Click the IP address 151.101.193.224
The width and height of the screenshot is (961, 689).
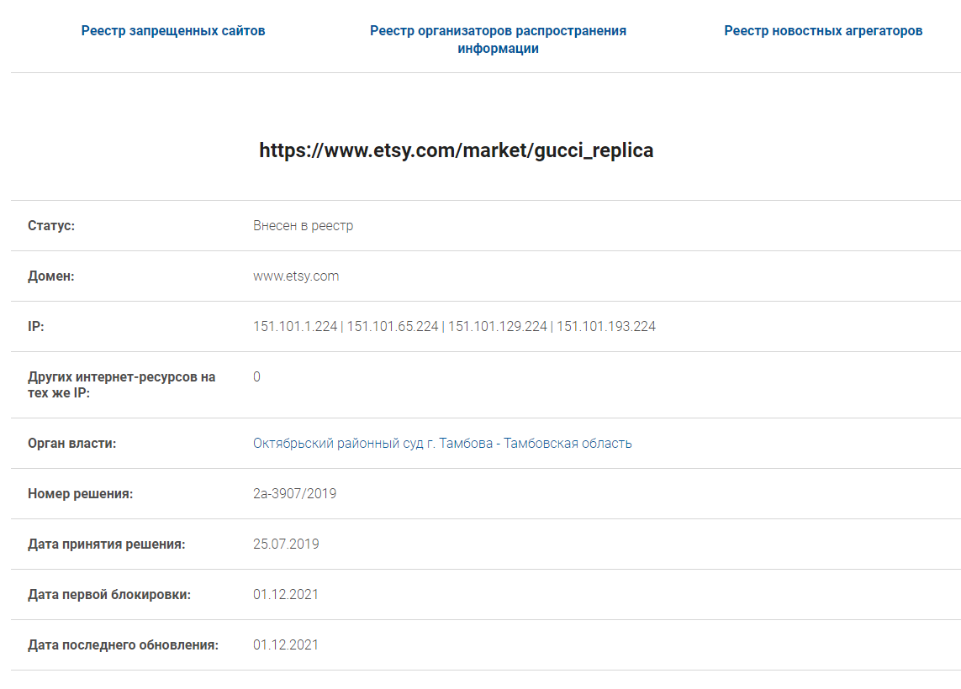(605, 326)
